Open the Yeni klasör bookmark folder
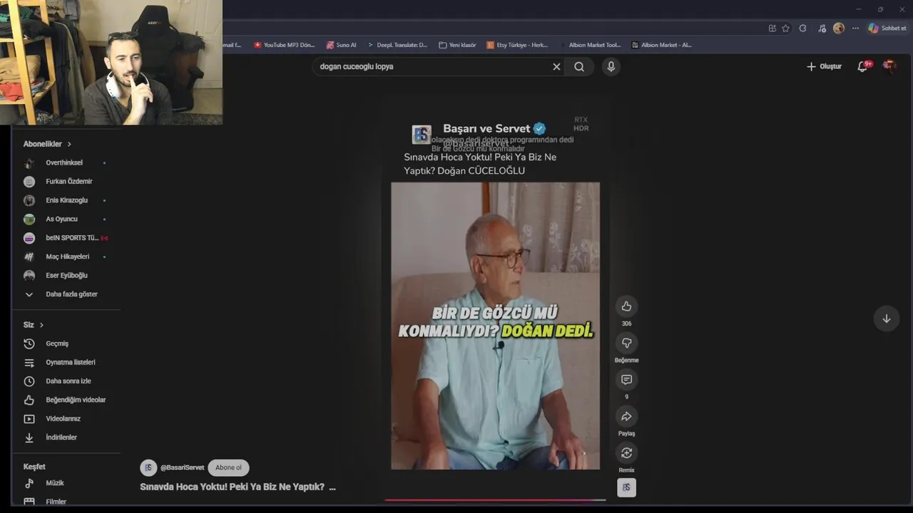 point(457,45)
